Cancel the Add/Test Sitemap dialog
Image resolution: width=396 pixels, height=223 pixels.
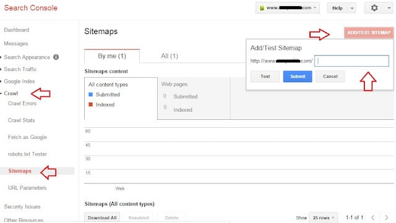coord(330,77)
